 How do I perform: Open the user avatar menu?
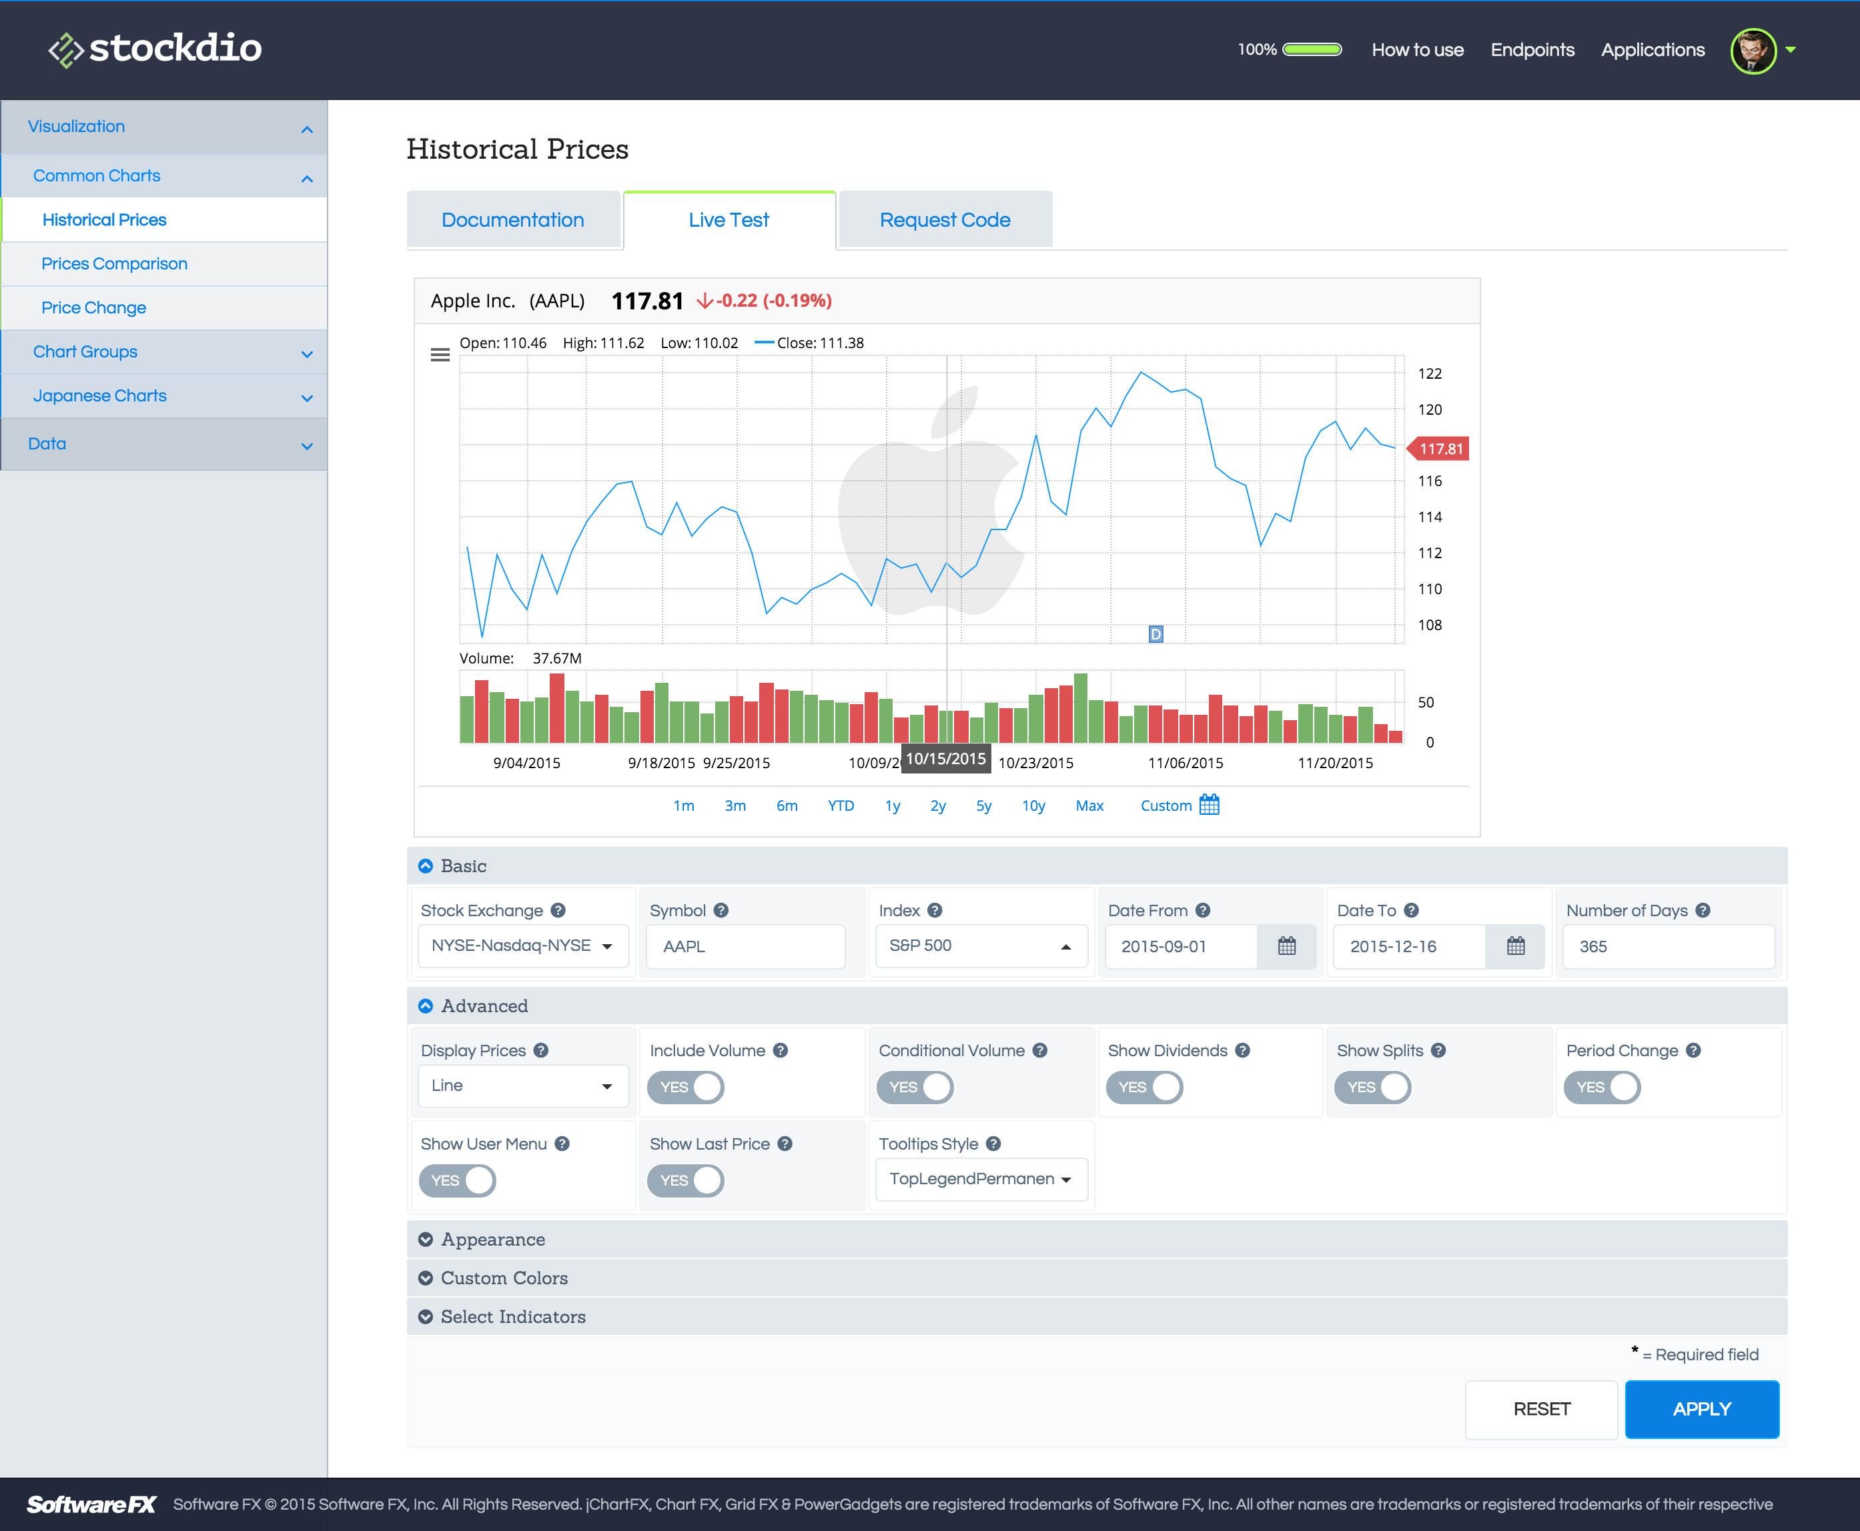coord(1762,50)
